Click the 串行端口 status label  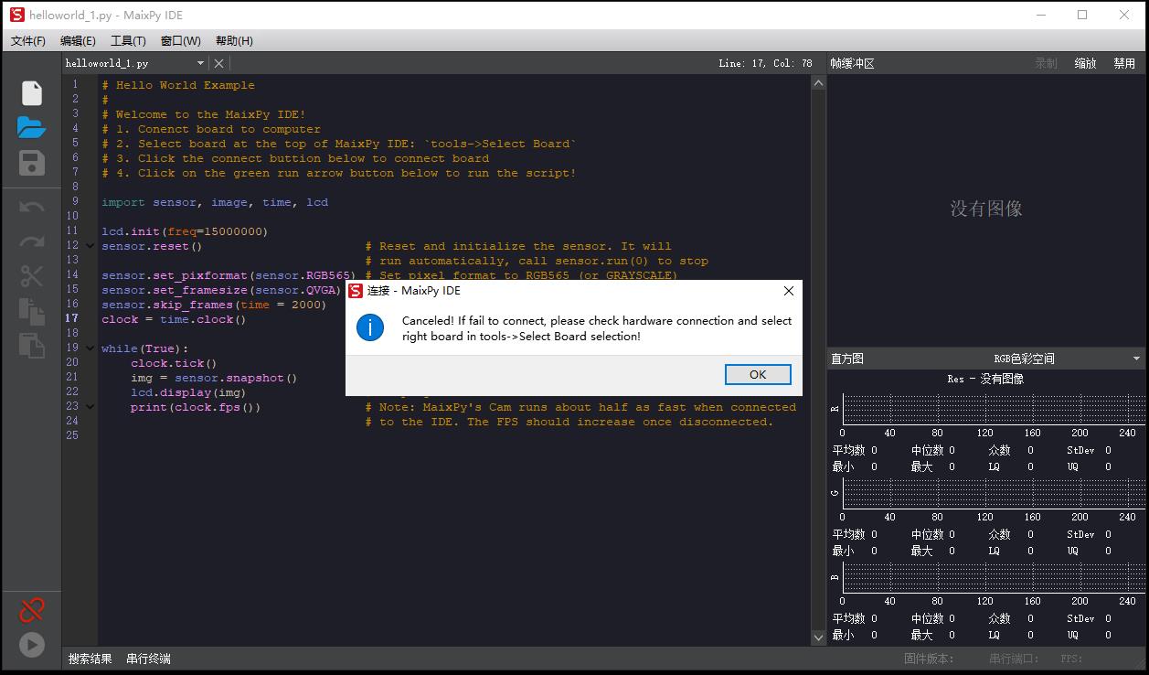(x=1014, y=659)
